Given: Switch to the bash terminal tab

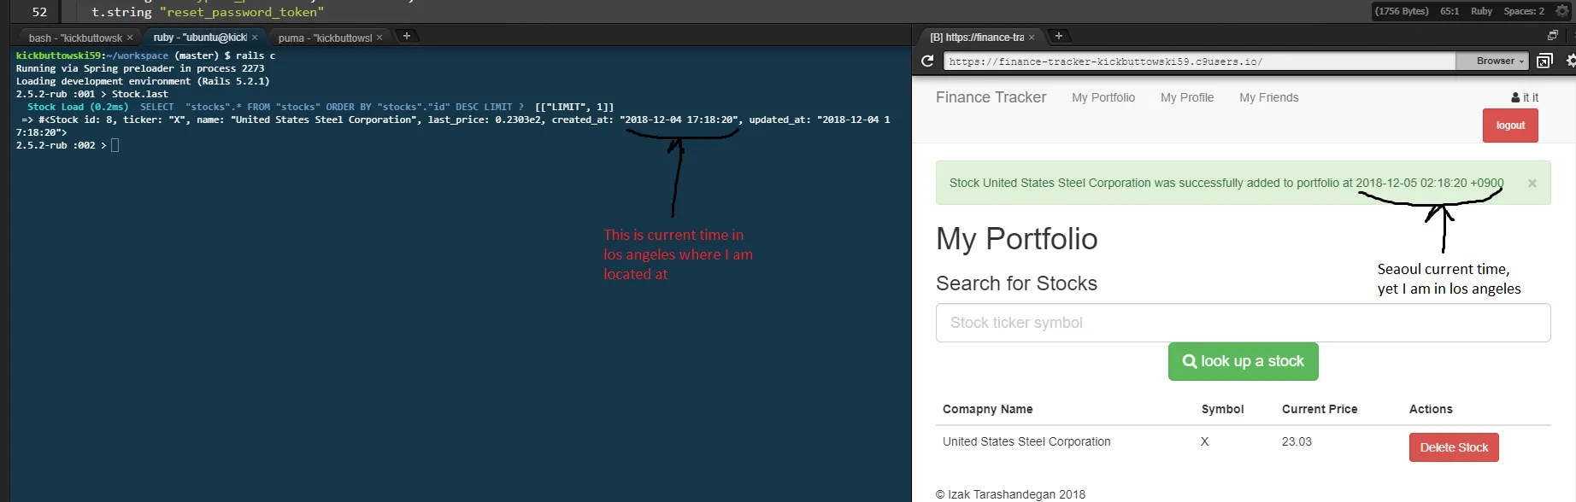Looking at the screenshot, I should (x=75, y=38).
